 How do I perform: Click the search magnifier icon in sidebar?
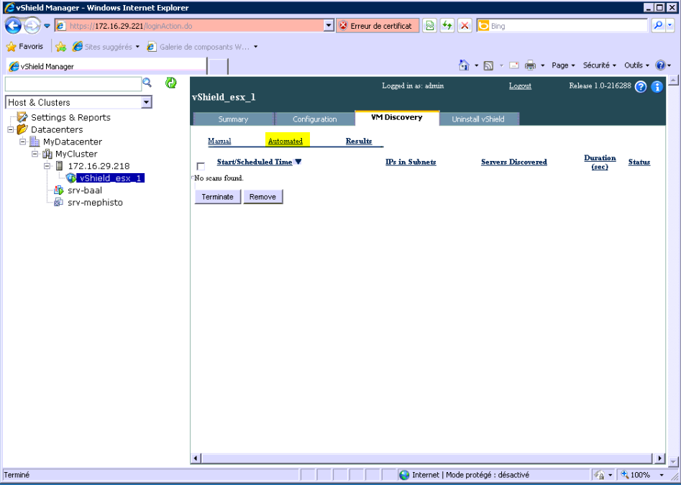coord(147,83)
